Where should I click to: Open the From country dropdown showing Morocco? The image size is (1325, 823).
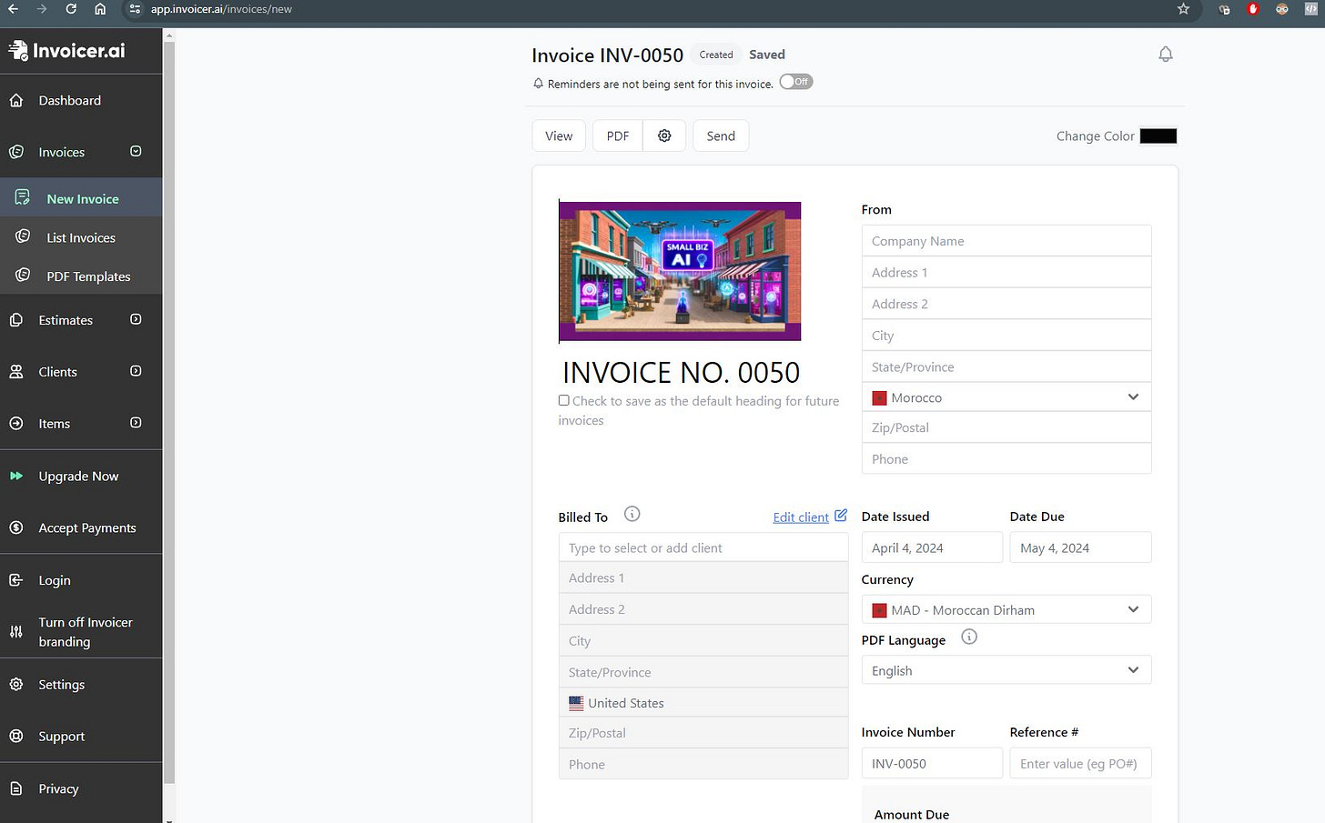(1006, 397)
